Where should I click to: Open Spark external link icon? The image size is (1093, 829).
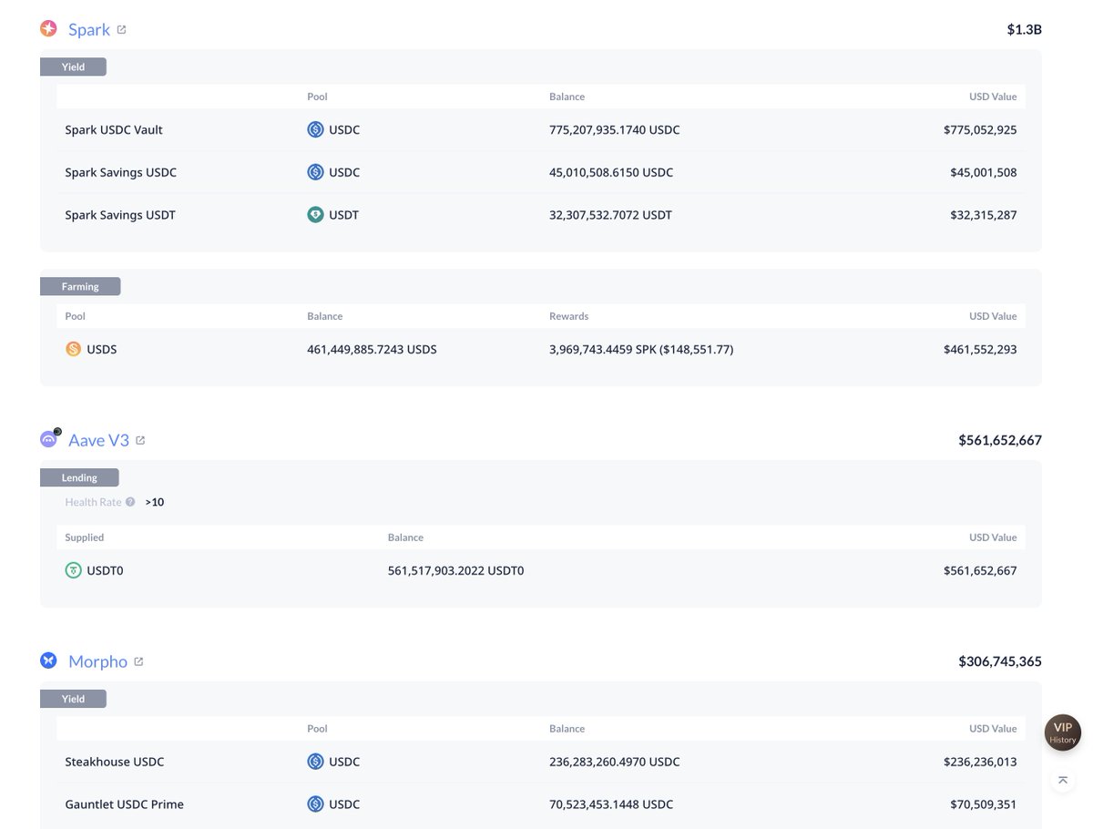click(x=122, y=29)
